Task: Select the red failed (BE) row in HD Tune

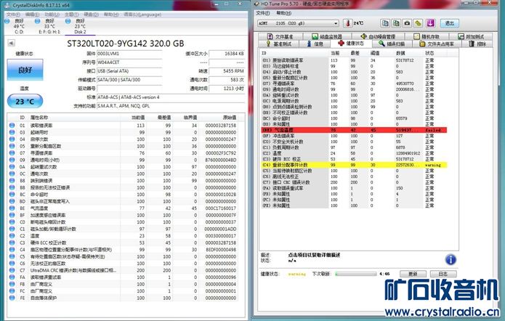Action: pos(354,130)
